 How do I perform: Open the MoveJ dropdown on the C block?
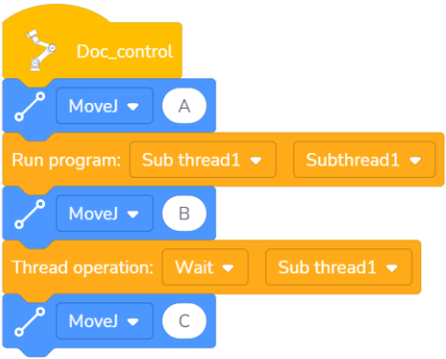tap(105, 321)
